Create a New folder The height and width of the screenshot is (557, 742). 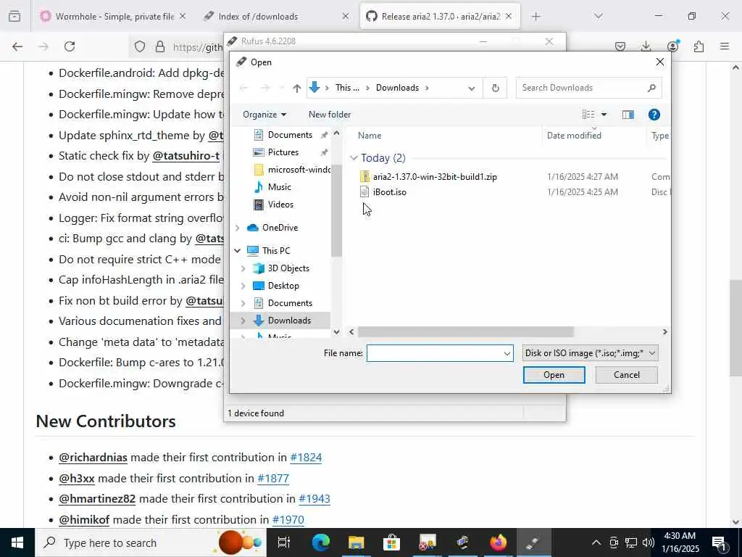pyautogui.click(x=330, y=115)
